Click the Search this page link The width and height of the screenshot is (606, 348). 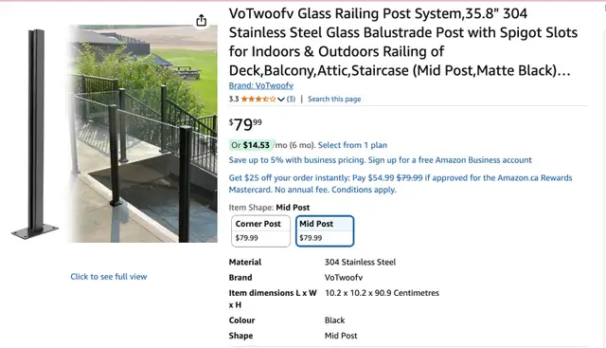(x=334, y=100)
